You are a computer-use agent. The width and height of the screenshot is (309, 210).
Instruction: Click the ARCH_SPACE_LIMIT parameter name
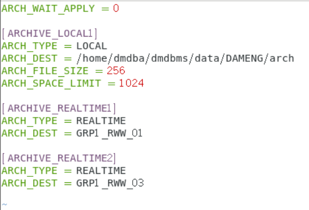click(x=51, y=83)
